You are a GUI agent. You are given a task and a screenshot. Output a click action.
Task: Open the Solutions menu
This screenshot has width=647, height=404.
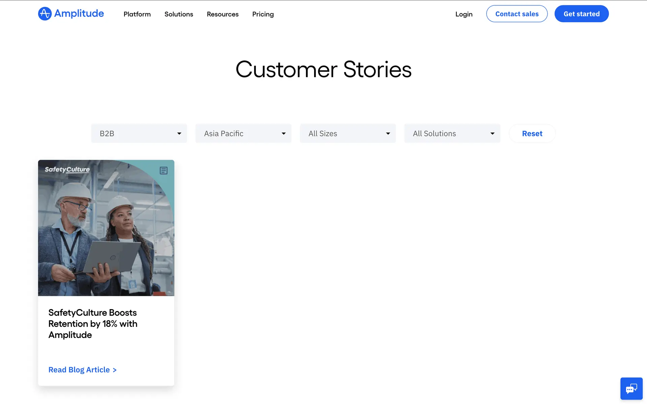coord(179,14)
